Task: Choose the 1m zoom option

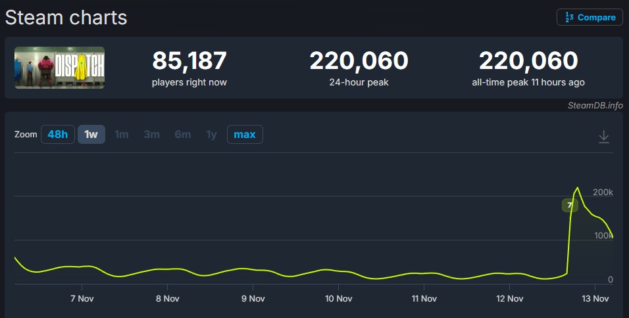Action: point(122,135)
